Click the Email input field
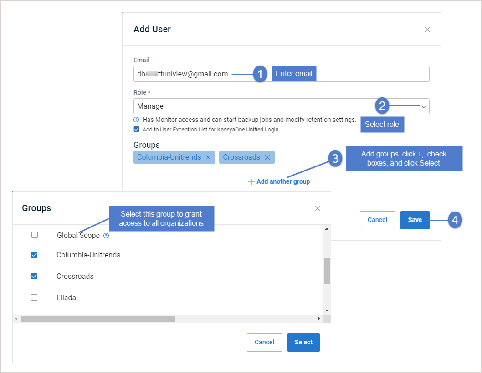The height and width of the screenshot is (373, 482). tap(281, 74)
